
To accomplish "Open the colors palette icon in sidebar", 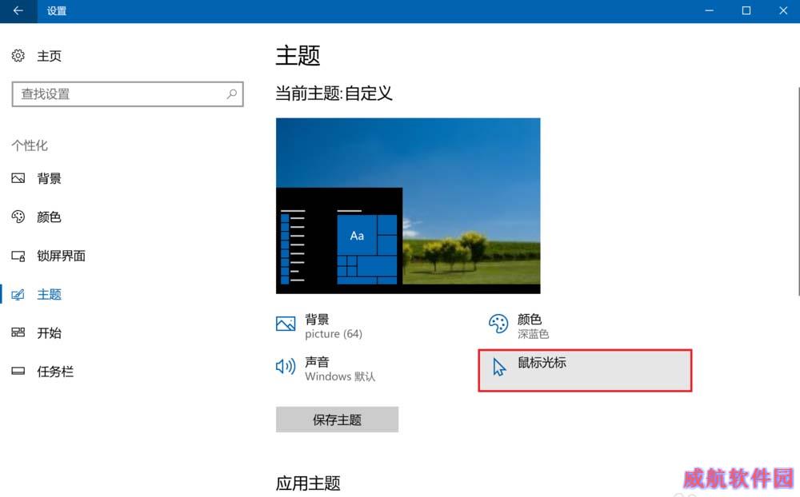I will pyautogui.click(x=18, y=217).
